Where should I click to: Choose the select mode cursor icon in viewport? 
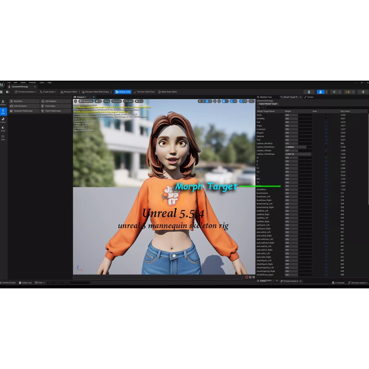point(200,101)
